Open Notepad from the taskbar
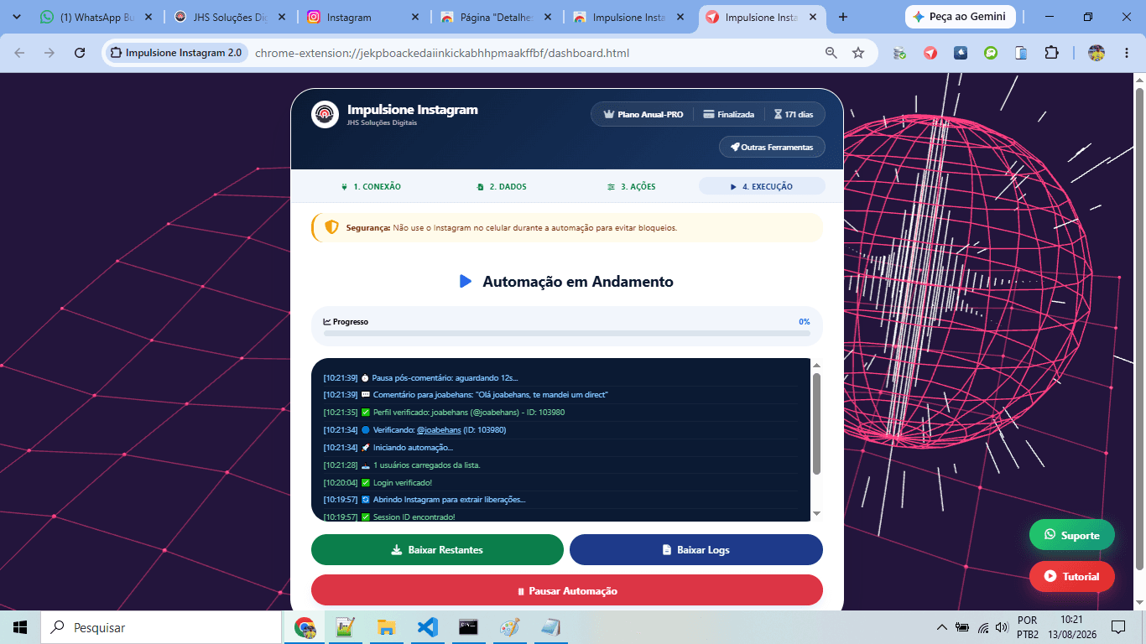1146x644 pixels. click(550, 627)
